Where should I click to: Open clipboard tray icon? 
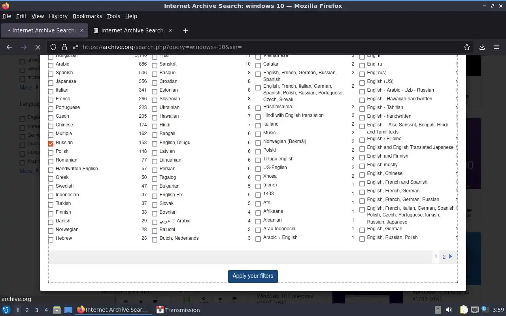pos(464,310)
